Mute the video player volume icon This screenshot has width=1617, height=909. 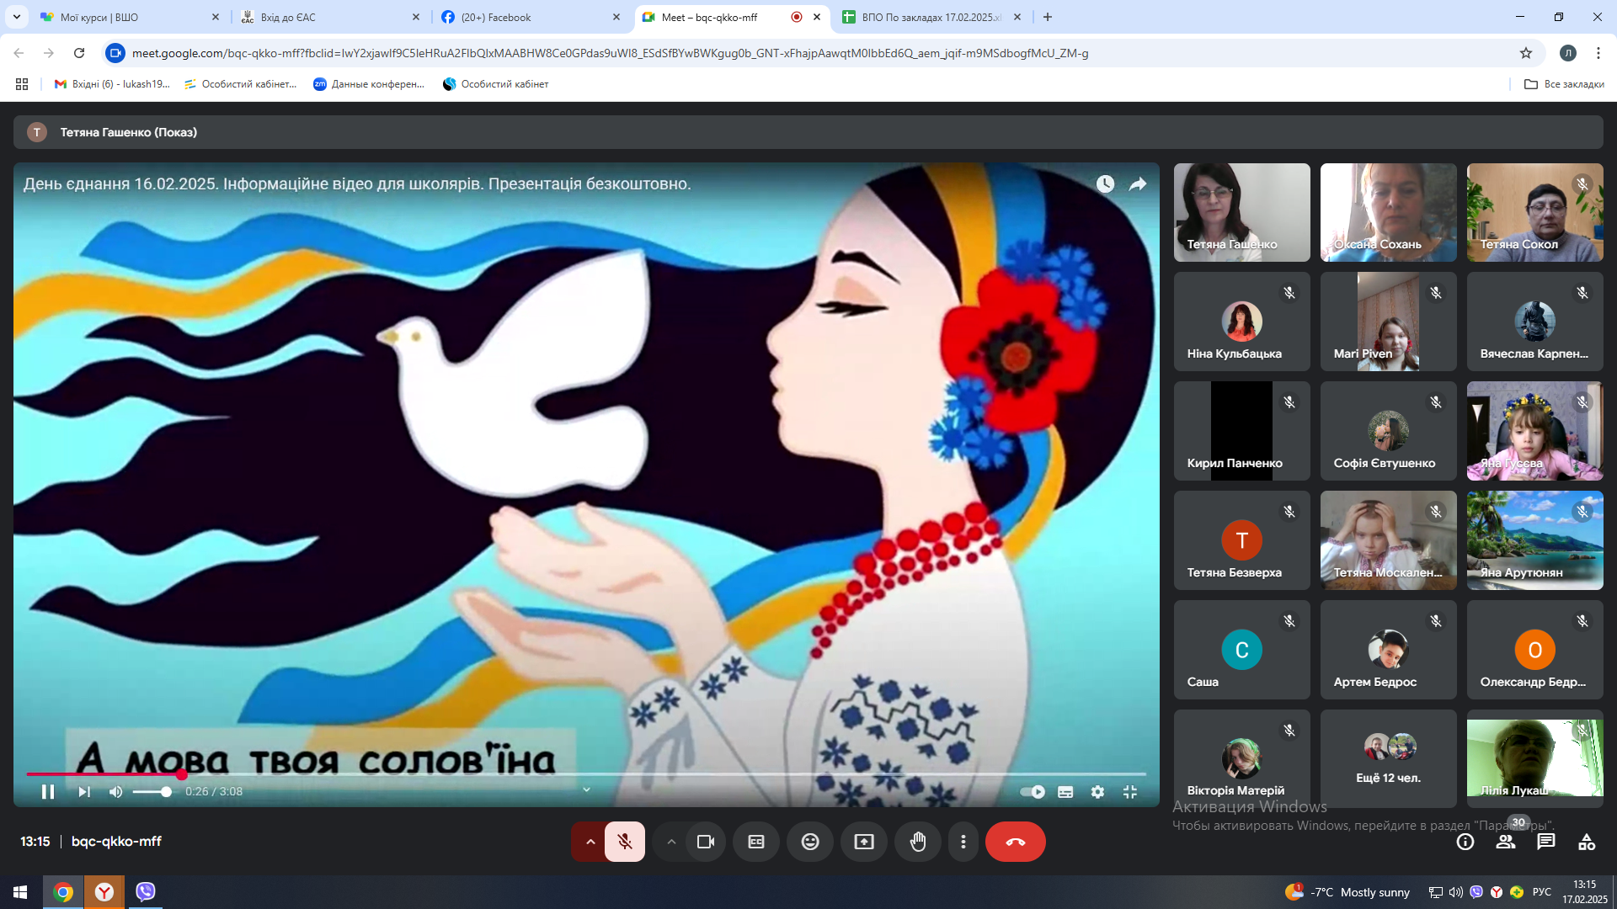116,791
